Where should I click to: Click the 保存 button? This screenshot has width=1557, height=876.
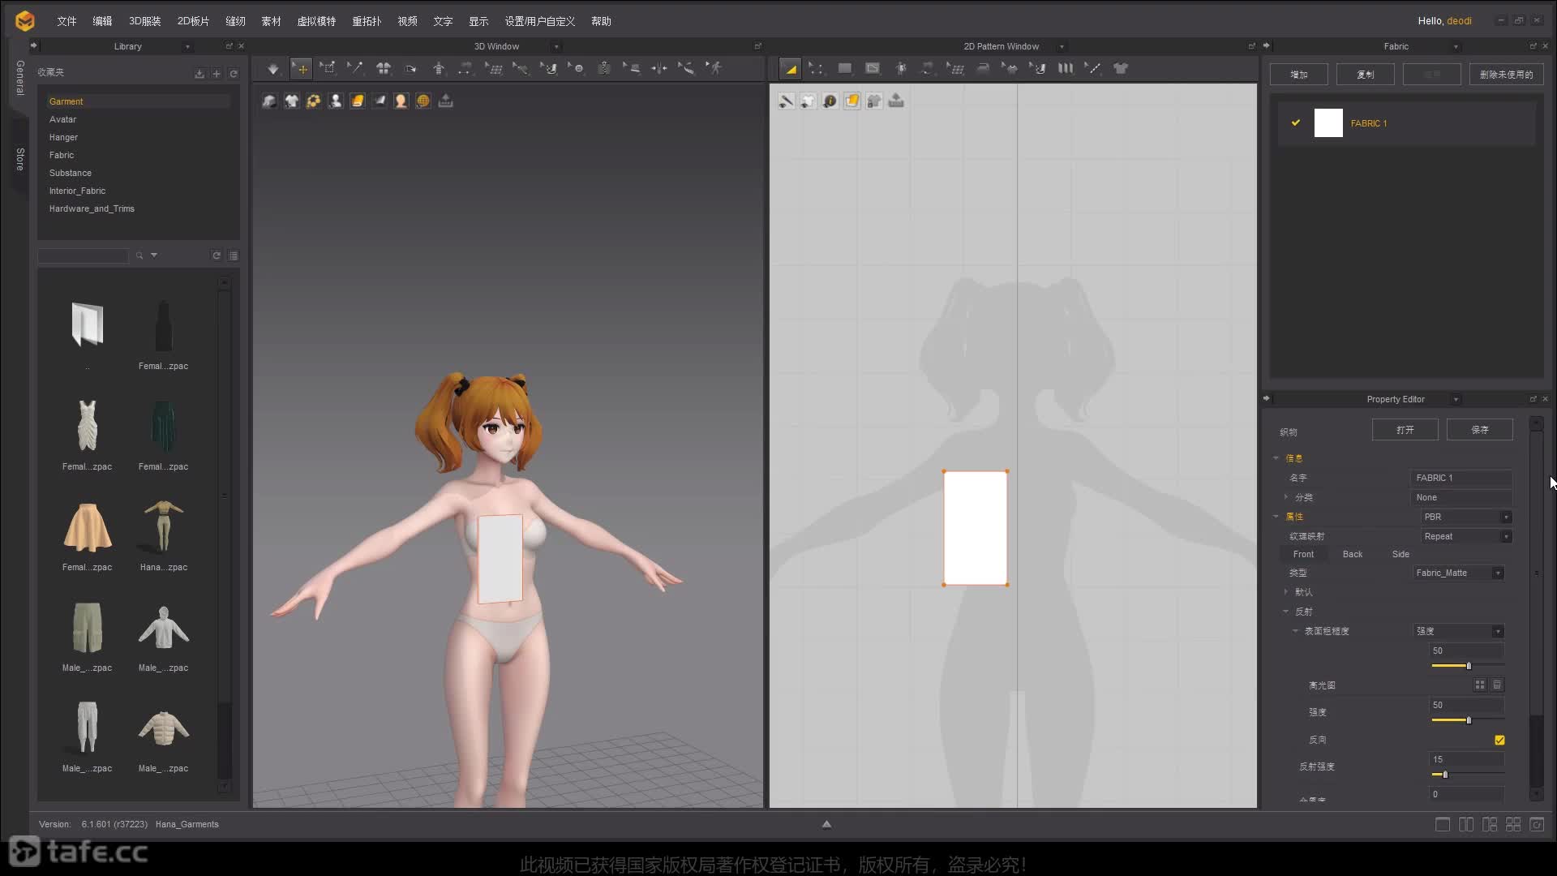[x=1480, y=430]
